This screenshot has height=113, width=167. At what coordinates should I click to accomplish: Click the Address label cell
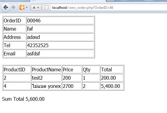14,37
